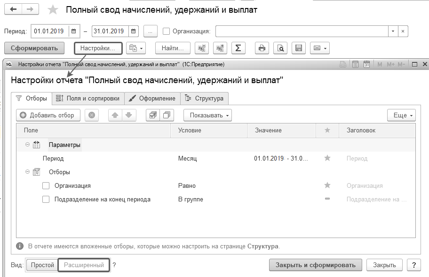Open calendar icon in settings window title bar
The height and width of the screenshot is (277, 429).
point(366,64)
